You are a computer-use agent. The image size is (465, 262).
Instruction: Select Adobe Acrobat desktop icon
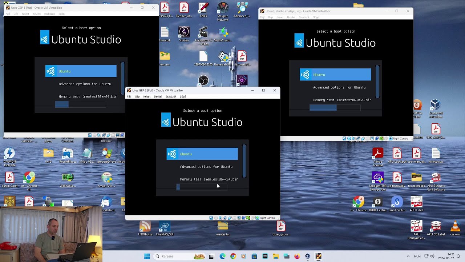point(378,156)
